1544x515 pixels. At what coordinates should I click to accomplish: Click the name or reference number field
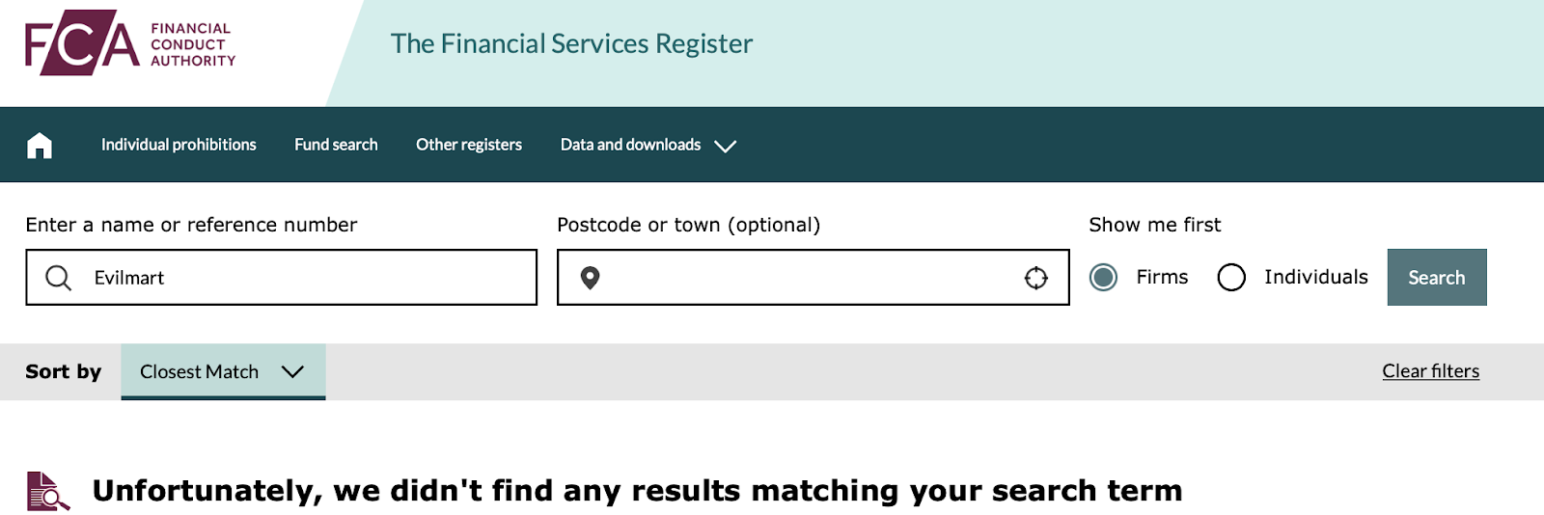tap(282, 278)
